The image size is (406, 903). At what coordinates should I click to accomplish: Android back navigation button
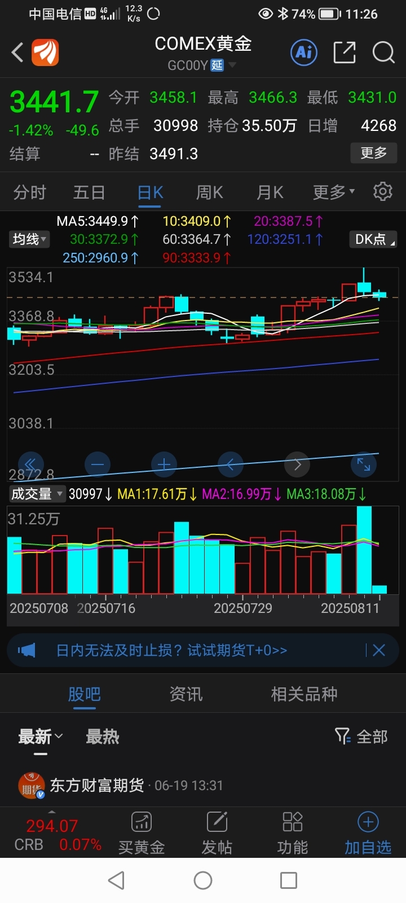click(x=116, y=880)
